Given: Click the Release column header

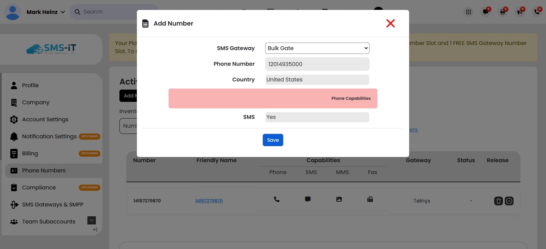Looking at the screenshot, I should 498,160.
